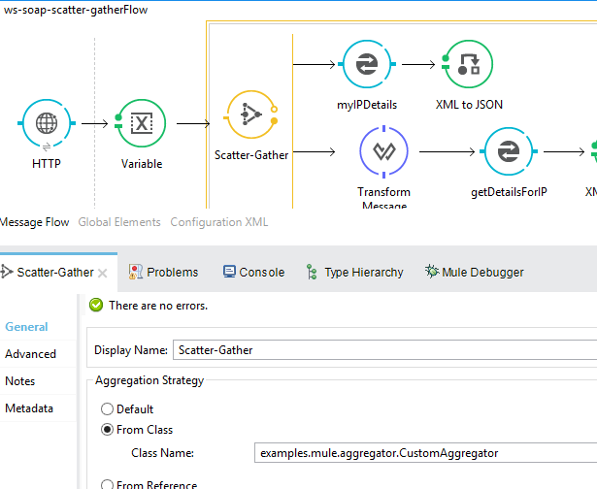Click the Variable component icon
The height and width of the screenshot is (489, 597).
point(141,123)
